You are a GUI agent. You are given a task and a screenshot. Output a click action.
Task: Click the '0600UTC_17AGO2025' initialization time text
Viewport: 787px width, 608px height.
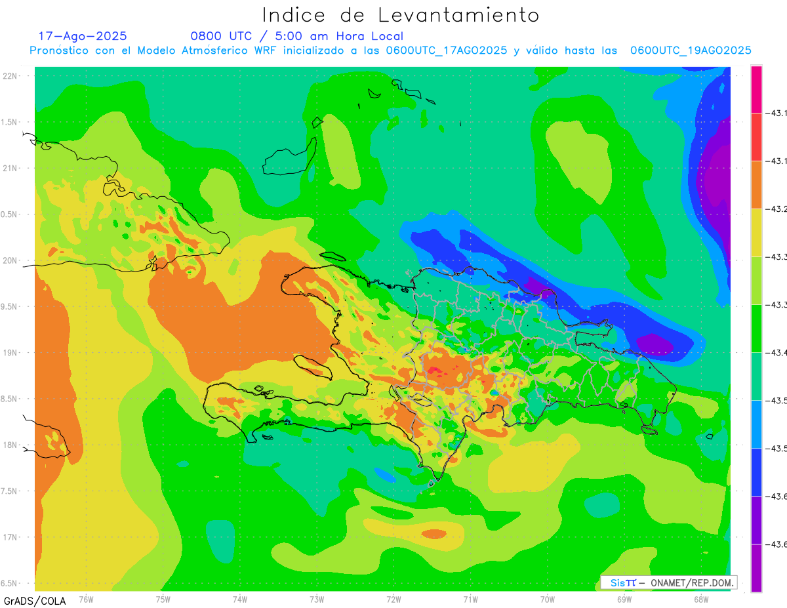click(x=446, y=51)
